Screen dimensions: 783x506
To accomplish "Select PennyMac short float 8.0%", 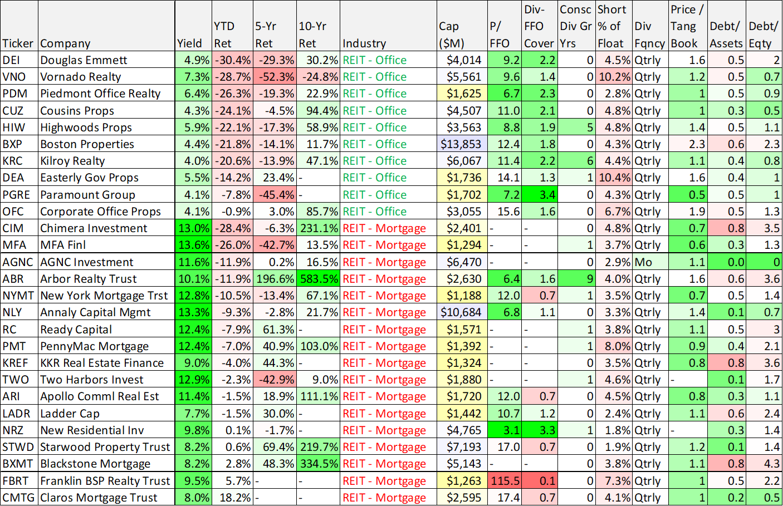I will 614,346.
